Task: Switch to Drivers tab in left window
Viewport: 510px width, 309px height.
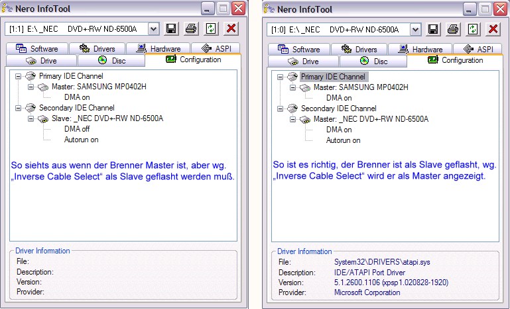Action: (97, 49)
